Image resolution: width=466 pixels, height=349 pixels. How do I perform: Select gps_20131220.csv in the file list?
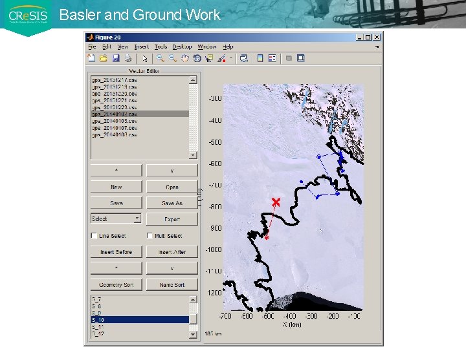click(x=140, y=94)
